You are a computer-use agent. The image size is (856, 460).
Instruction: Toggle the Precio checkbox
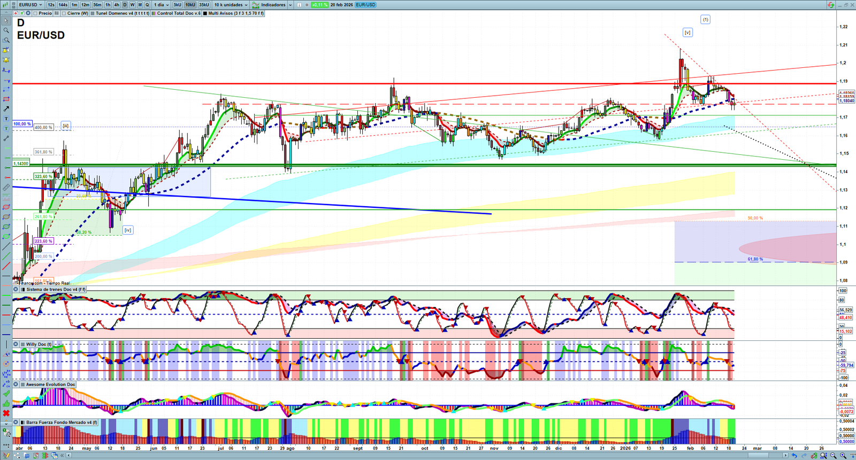coord(35,13)
